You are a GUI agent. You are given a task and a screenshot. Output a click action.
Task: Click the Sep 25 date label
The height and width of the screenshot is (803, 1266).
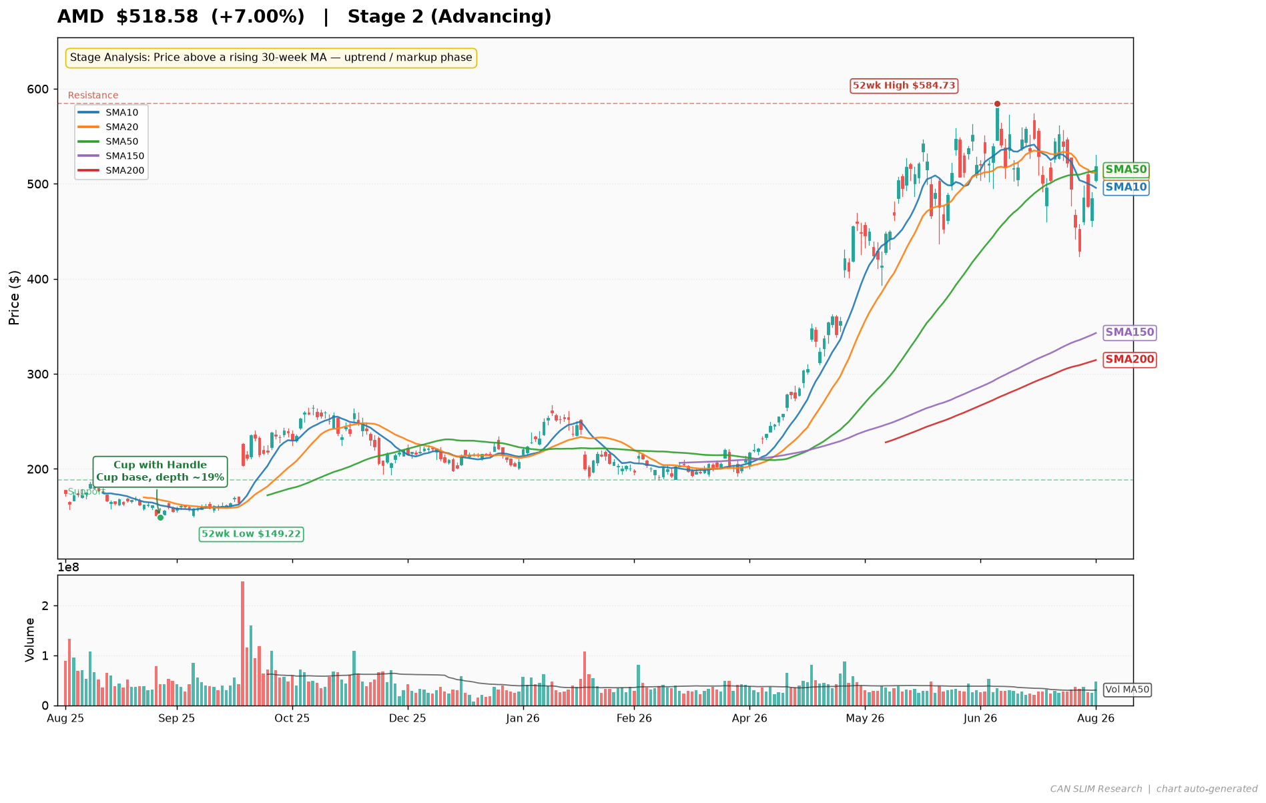[x=177, y=719]
